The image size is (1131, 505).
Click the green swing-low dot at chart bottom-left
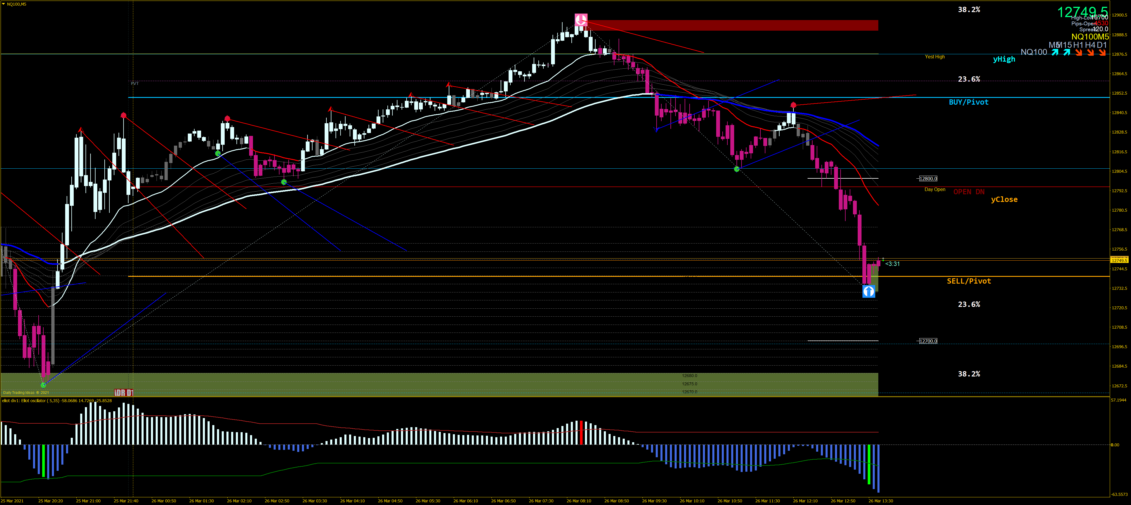point(43,385)
